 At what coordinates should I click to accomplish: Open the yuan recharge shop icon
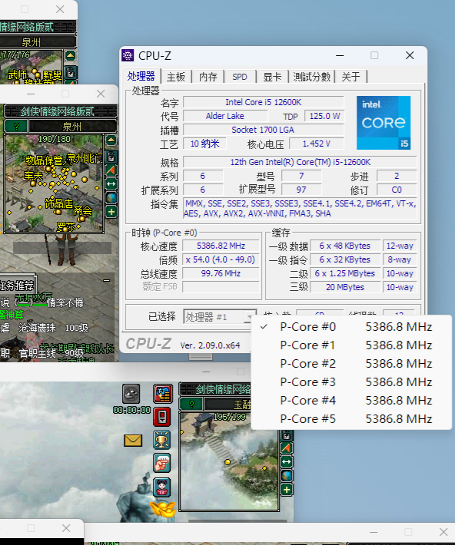(x=162, y=394)
